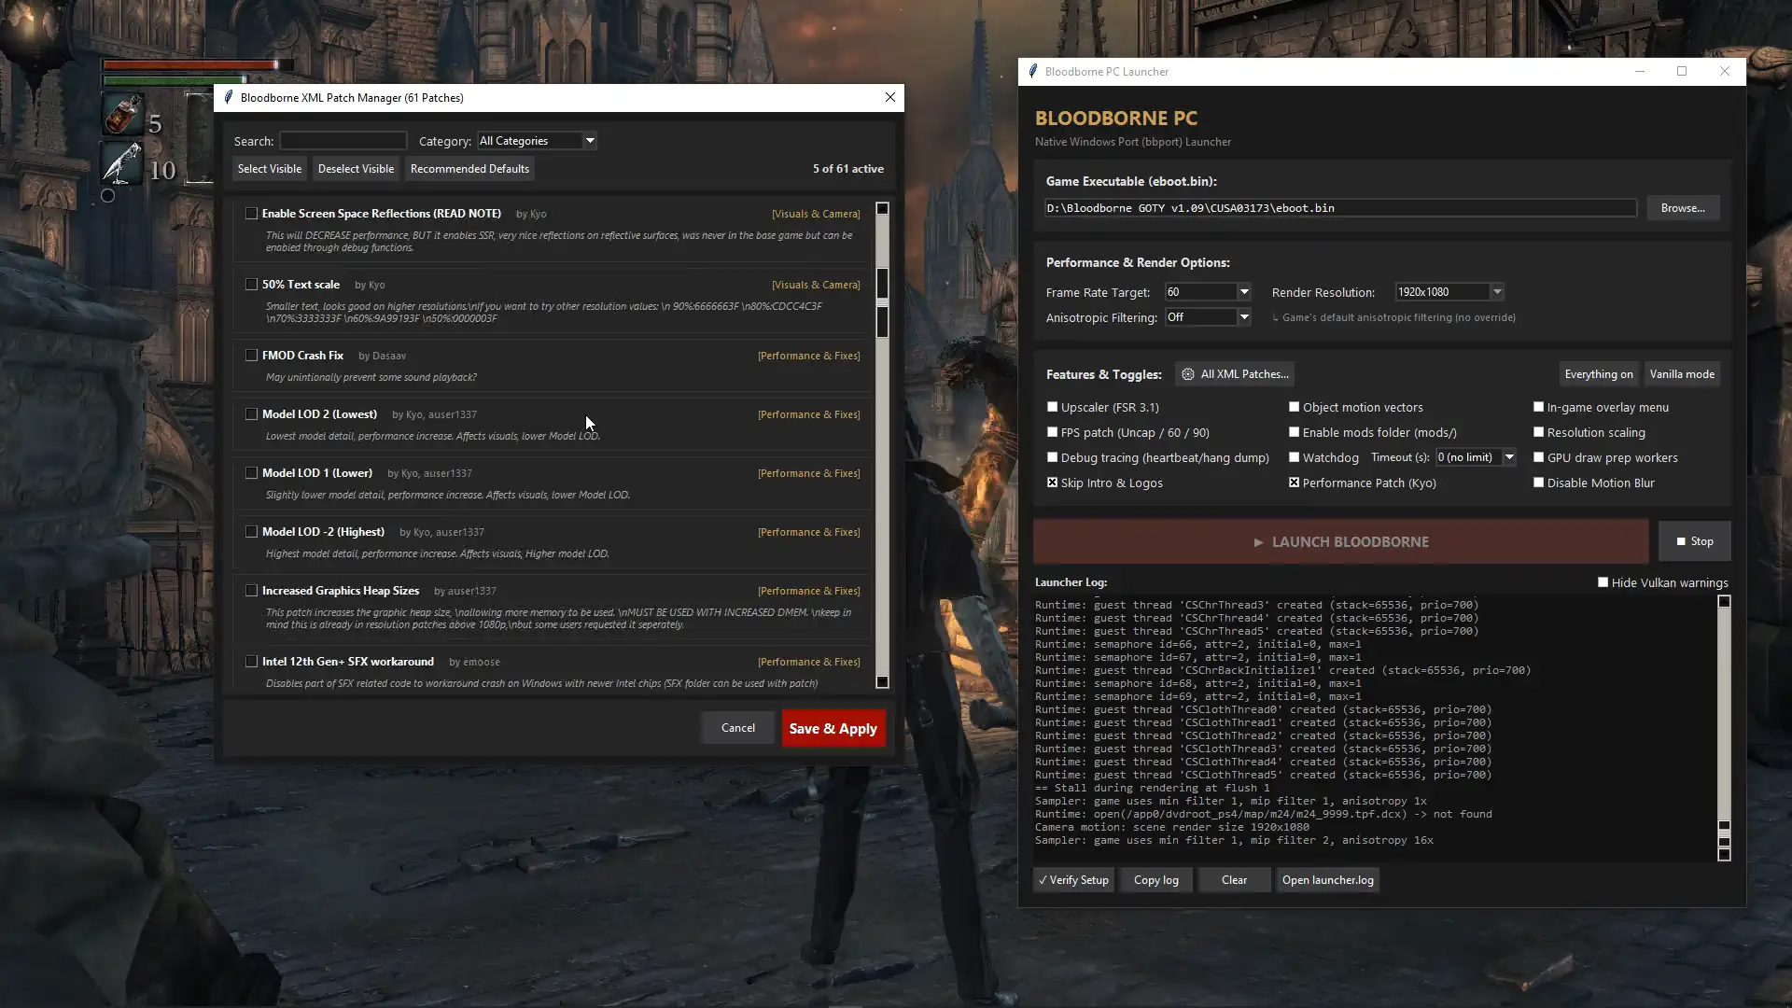Screen dimensions: 1792x1008
Task: Enable Model LOD 2 (Lowest) patch
Action: click(x=251, y=414)
